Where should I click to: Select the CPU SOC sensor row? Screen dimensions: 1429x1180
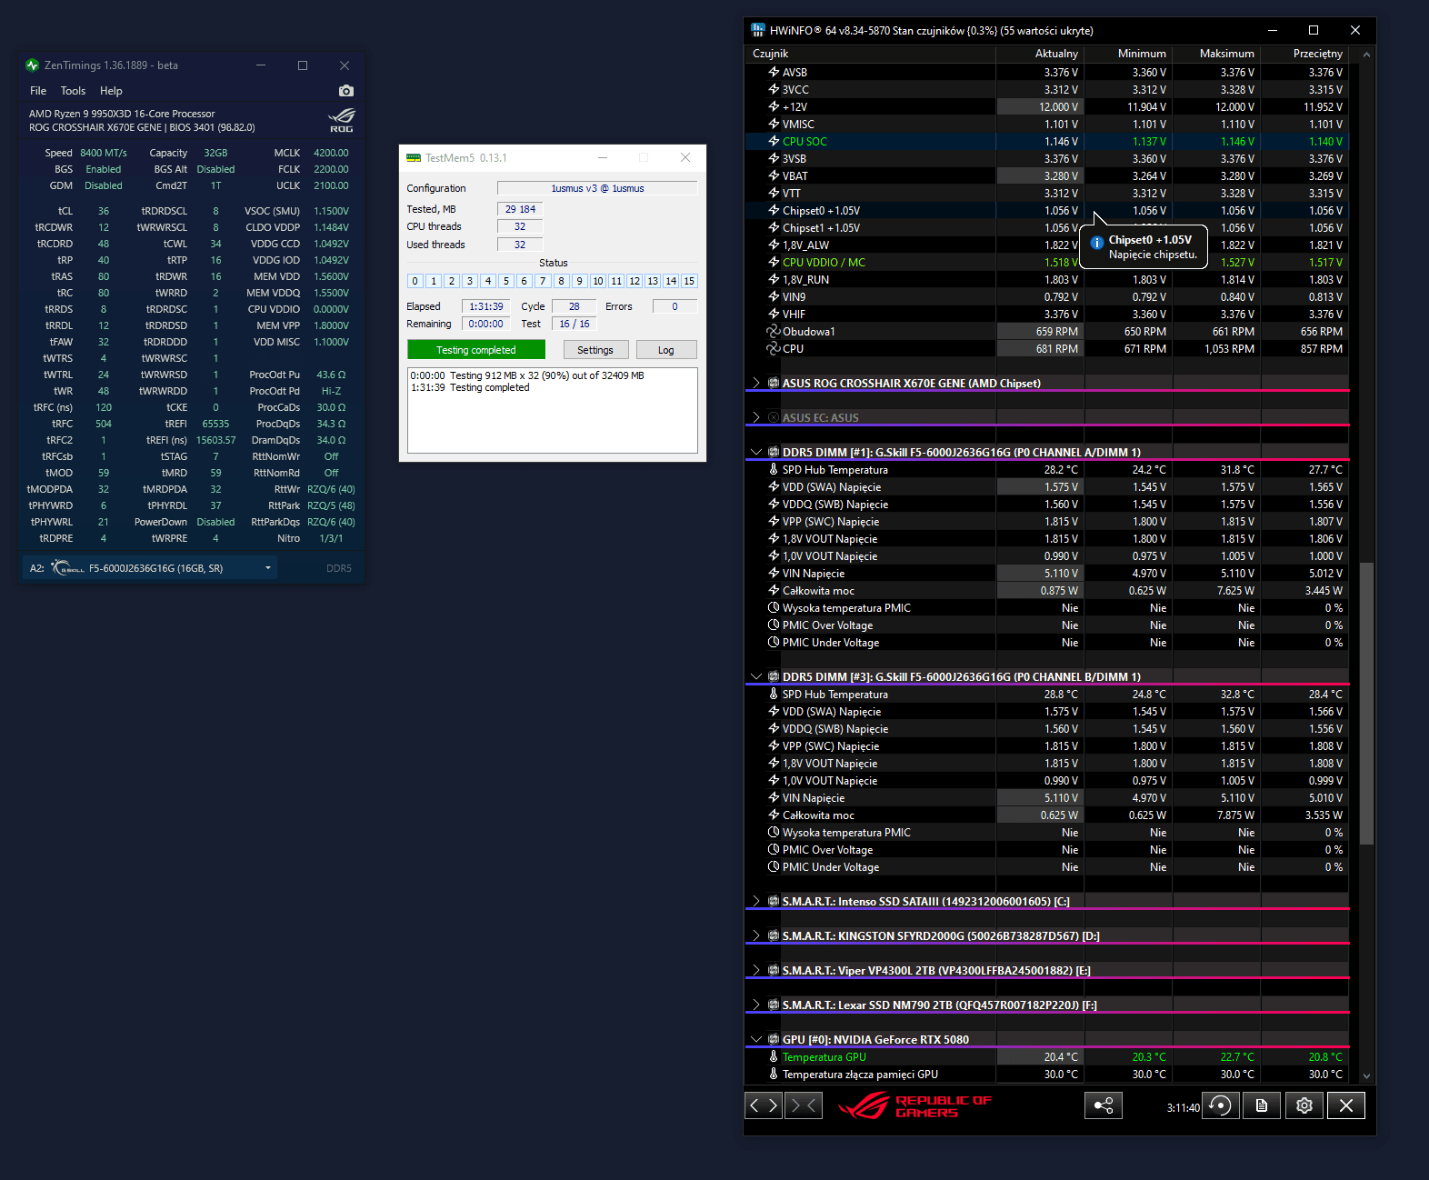pyautogui.click(x=1046, y=141)
